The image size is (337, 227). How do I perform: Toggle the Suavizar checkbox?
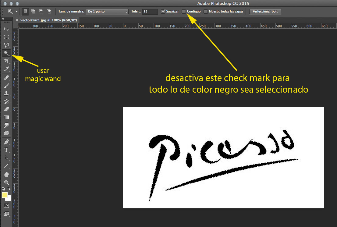[163, 11]
